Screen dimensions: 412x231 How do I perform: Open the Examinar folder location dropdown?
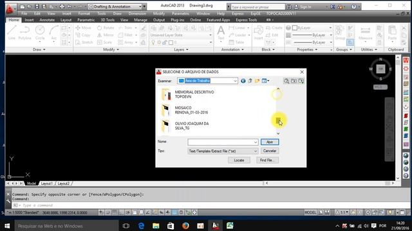235,81
